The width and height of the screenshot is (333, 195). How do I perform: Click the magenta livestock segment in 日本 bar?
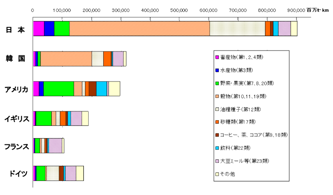click(39, 29)
